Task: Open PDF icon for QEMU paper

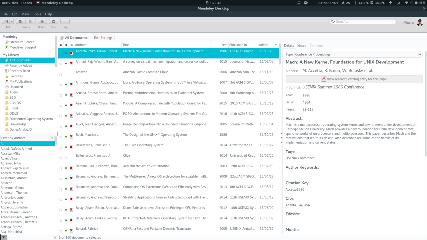Action: [x=71, y=231]
